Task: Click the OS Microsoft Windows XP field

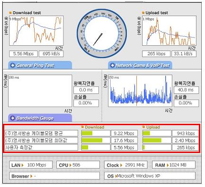Action: pos(150,176)
